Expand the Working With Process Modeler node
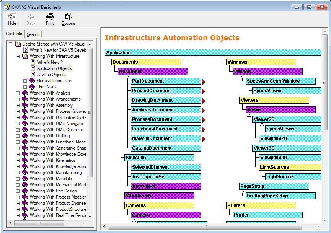The height and width of the screenshot is (233, 331). point(18,197)
